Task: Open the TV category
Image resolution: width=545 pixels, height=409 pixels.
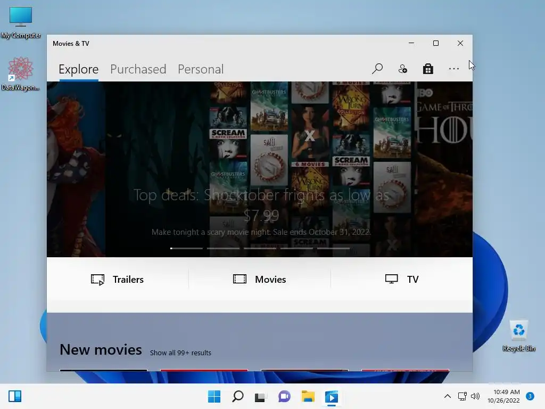Action: click(x=402, y=279)
